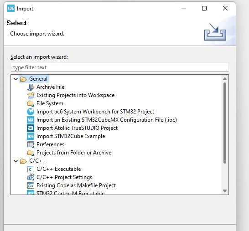Select the C/C++ Project Settings icon

click(31, 177)
